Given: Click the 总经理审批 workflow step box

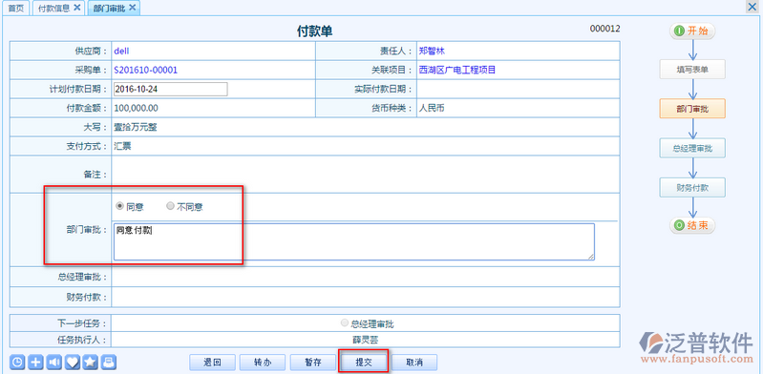Looking at the screenshot, I should [692, 148].
